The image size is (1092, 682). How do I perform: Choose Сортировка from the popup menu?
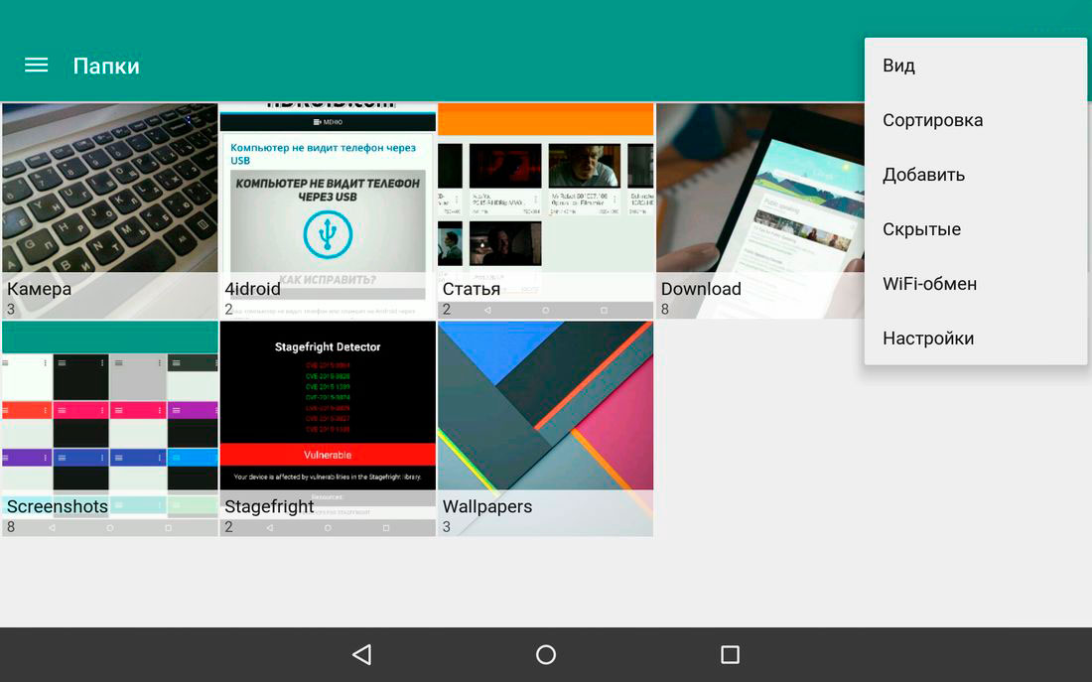[x=975, y=120]
